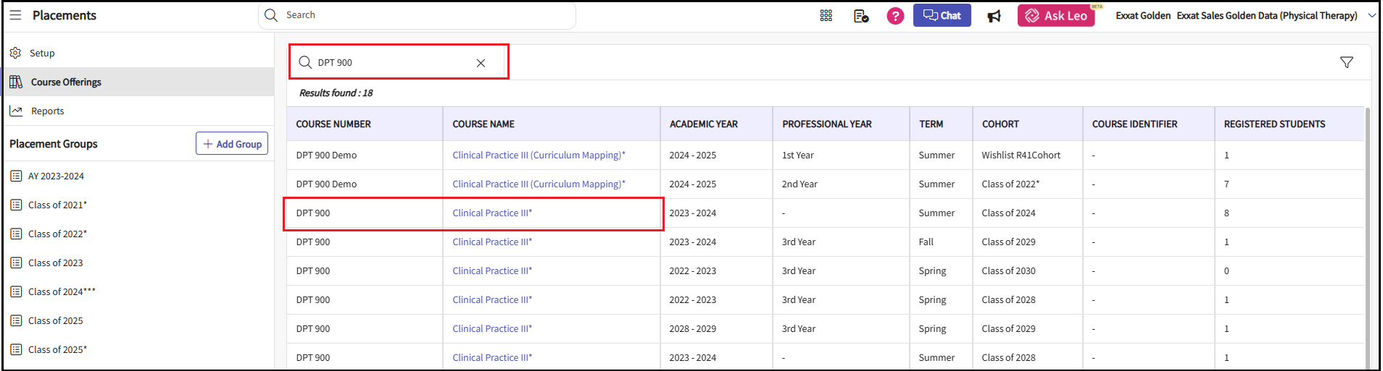Launch the Chat button
Screen dimensions: 1383x371
pos(942,15)
